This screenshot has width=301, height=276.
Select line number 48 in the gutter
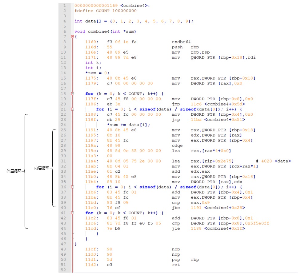[64, 249]
